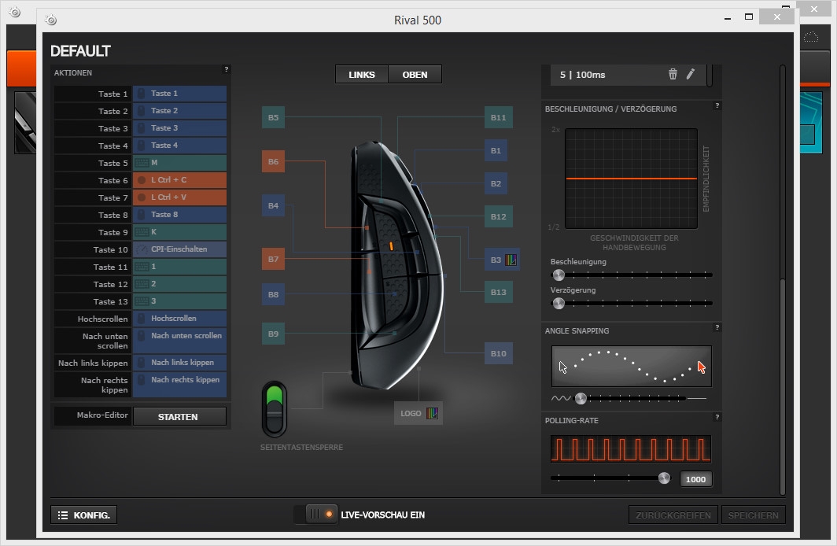
Task: Open help for Angle Snapping
Action: (717, 328)
